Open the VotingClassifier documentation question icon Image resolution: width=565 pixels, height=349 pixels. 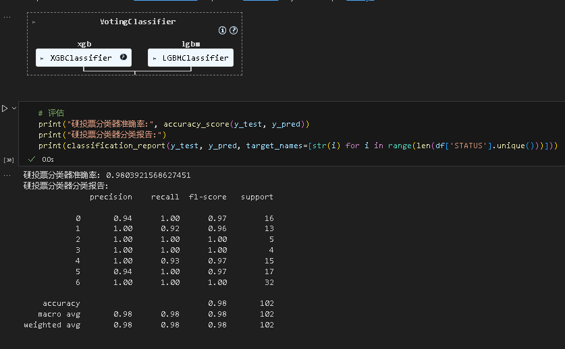[x=234, y=30]
